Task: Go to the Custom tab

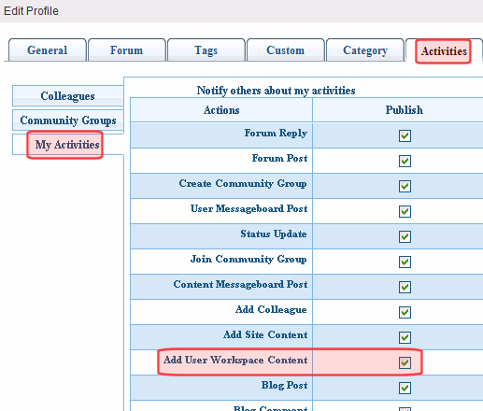Action: pyautogui.click(x=286, y=50)
